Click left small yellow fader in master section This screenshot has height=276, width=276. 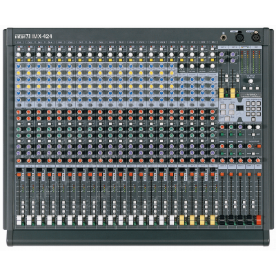click(221, 93)
